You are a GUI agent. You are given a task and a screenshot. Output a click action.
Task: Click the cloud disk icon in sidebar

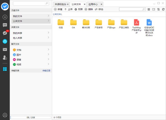tap(5, 41)
